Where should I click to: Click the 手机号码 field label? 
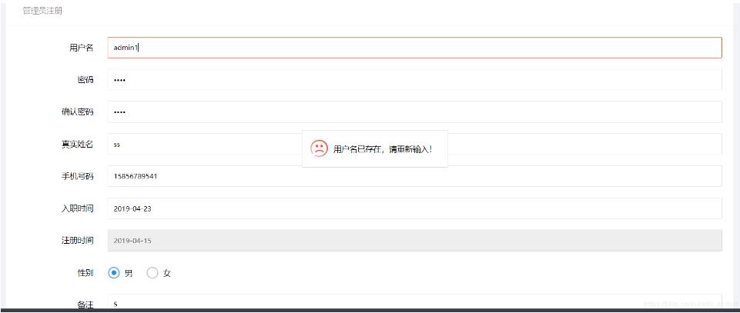click(78, 176)
